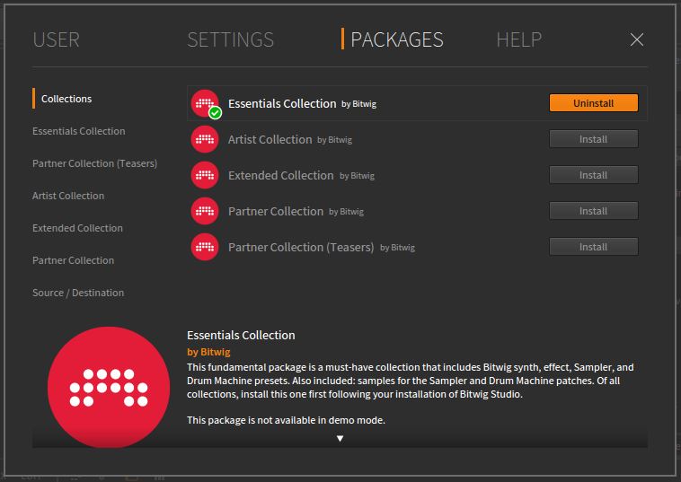Screen dimensions: 681x482
Task: Expand description with the down arrow
Action: [340, 439]
